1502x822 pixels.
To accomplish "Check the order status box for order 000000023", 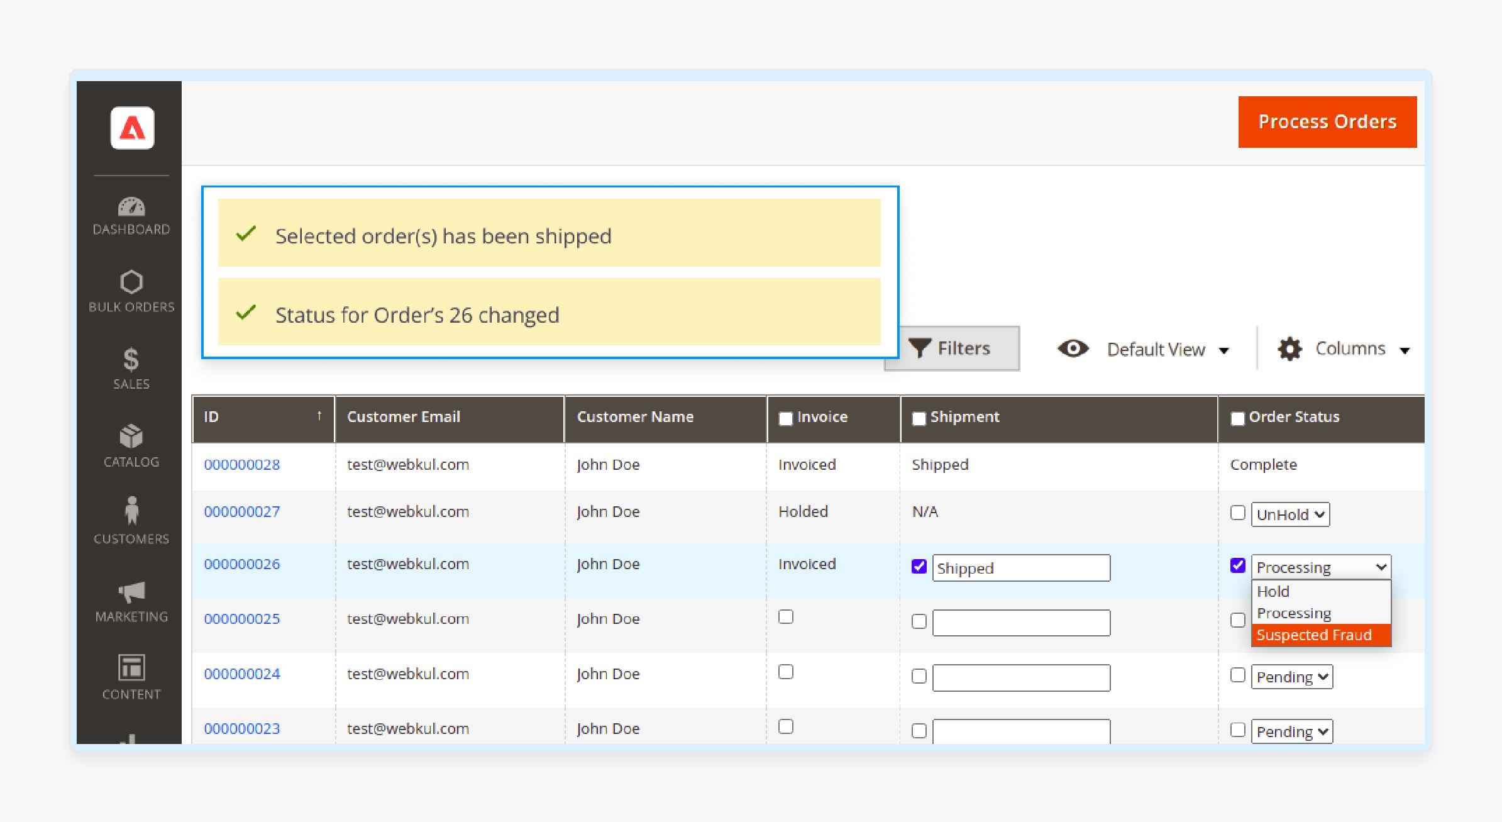I will [x=1237, y=730].
